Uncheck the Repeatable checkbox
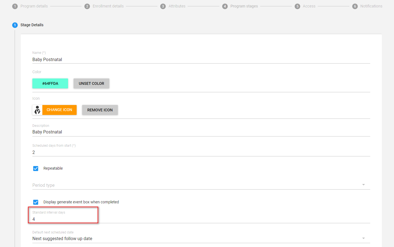 coord(36,169)
